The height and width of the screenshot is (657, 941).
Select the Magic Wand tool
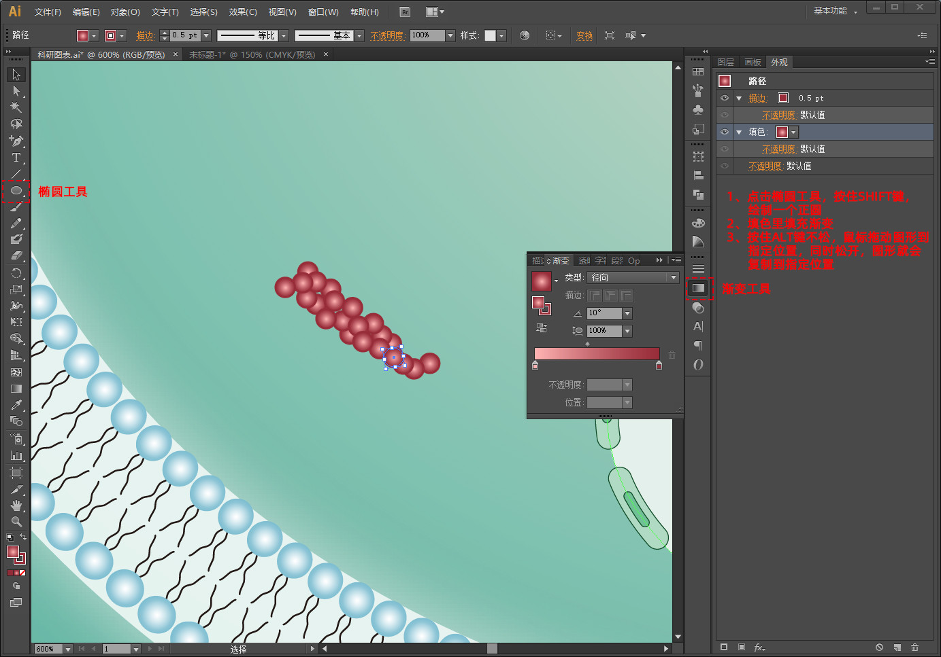pyautogui.click(x=16, y=107)
